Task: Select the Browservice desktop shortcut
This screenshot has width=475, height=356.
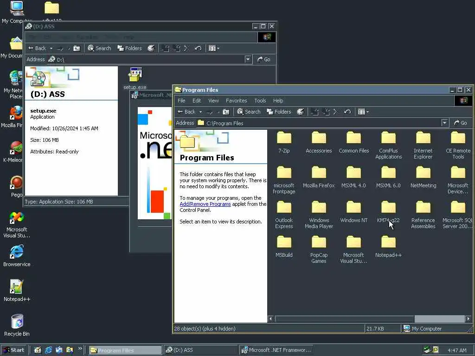Action: tap(17, 256)
